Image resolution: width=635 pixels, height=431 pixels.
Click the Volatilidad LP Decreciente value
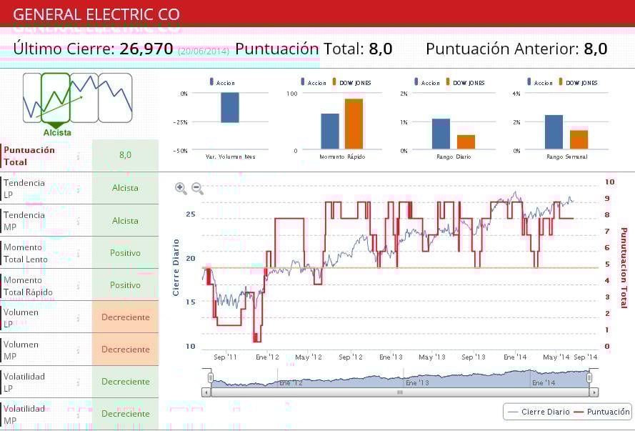(x=125, y=382)
